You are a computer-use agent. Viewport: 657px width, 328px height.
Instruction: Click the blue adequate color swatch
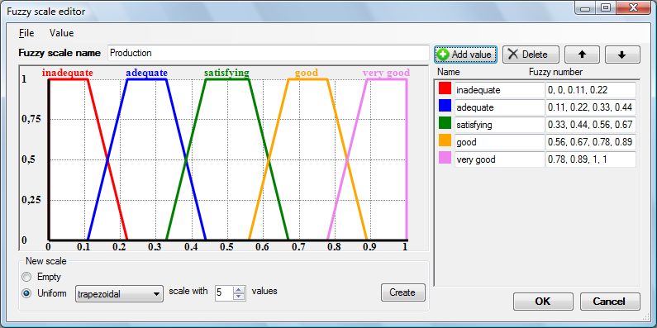(x=445, y=107)
